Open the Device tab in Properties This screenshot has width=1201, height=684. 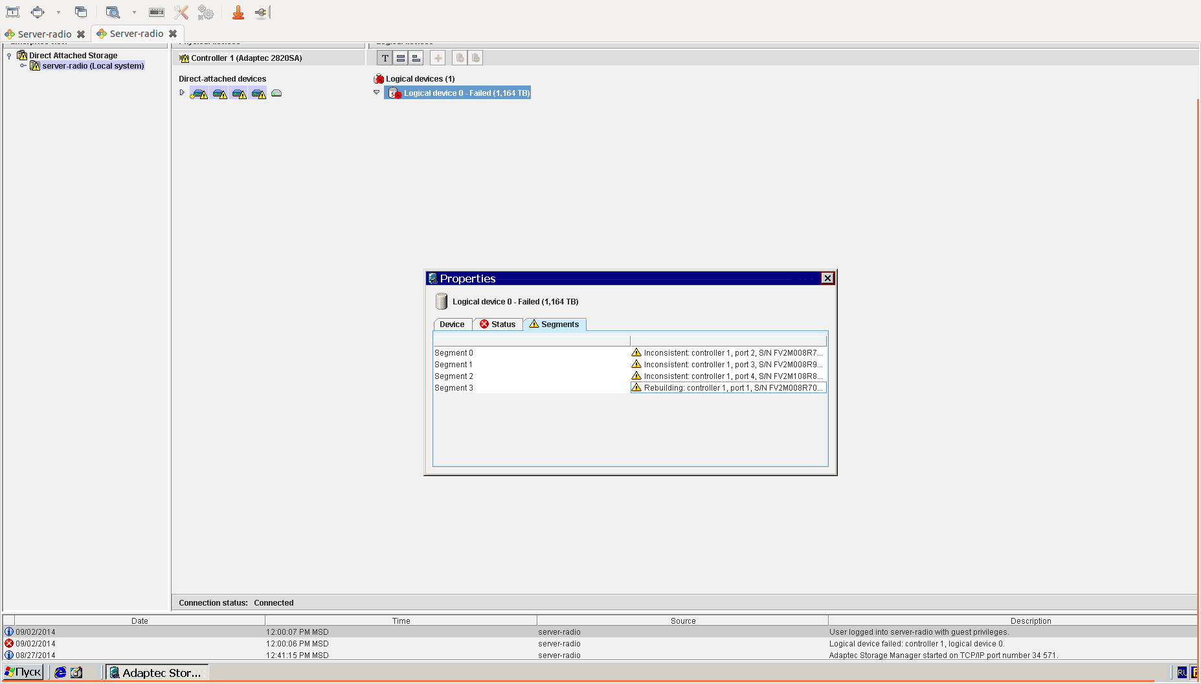(452, 325)
